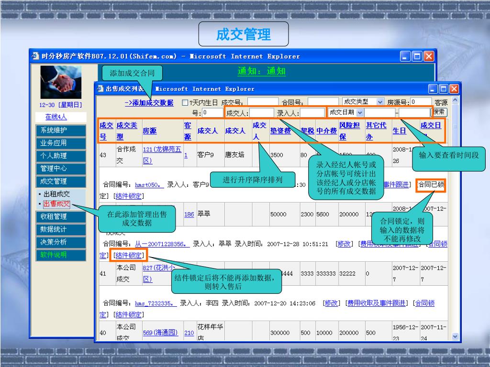Open contract link hms_7232335

156,303
